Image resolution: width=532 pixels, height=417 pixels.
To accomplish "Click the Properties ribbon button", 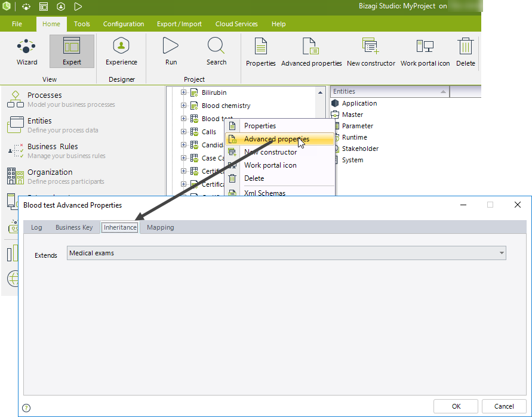I will pos(260,52).
